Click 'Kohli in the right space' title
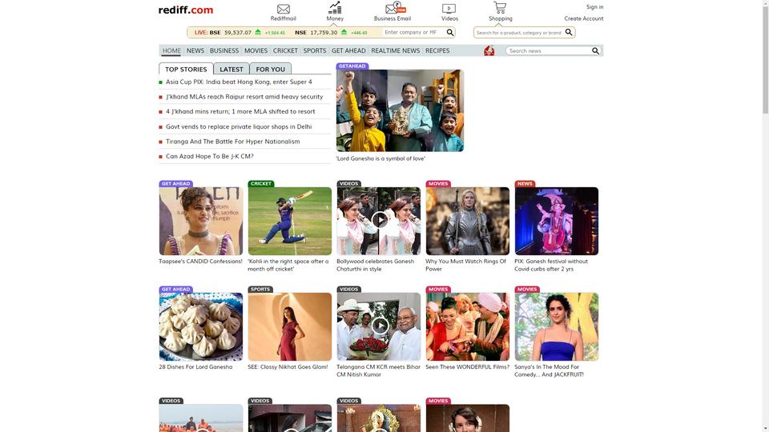The height and width of the screenshot is (432, 769). pos(288,265)
